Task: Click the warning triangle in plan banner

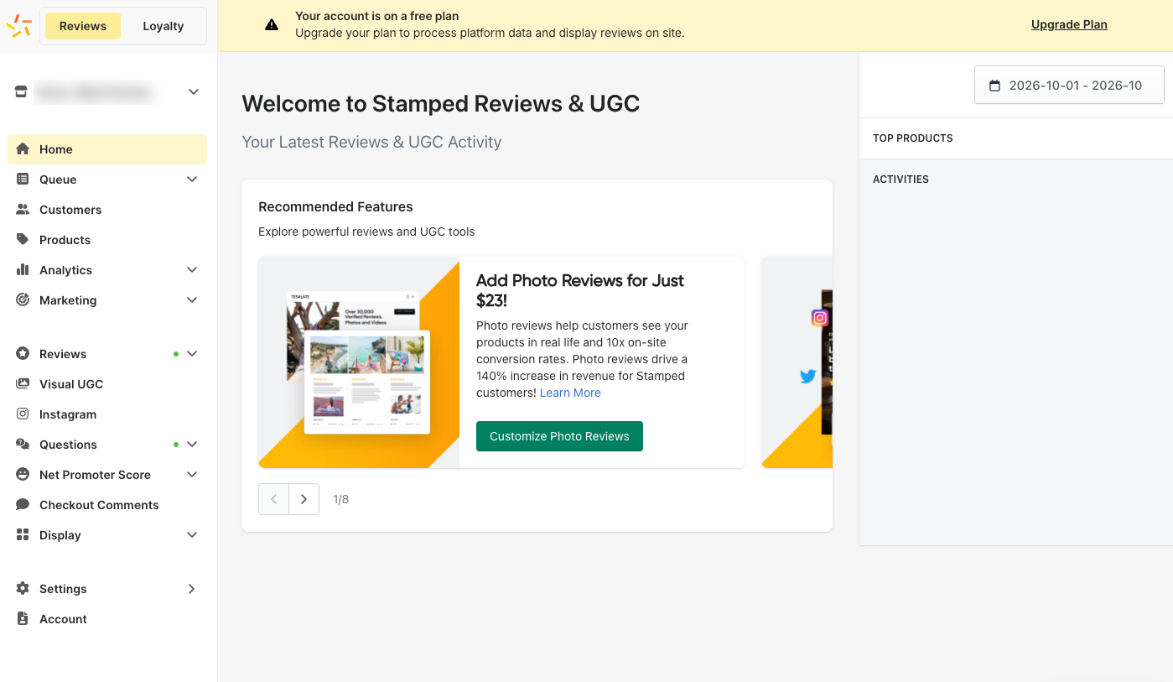Action: pos(272,24)
